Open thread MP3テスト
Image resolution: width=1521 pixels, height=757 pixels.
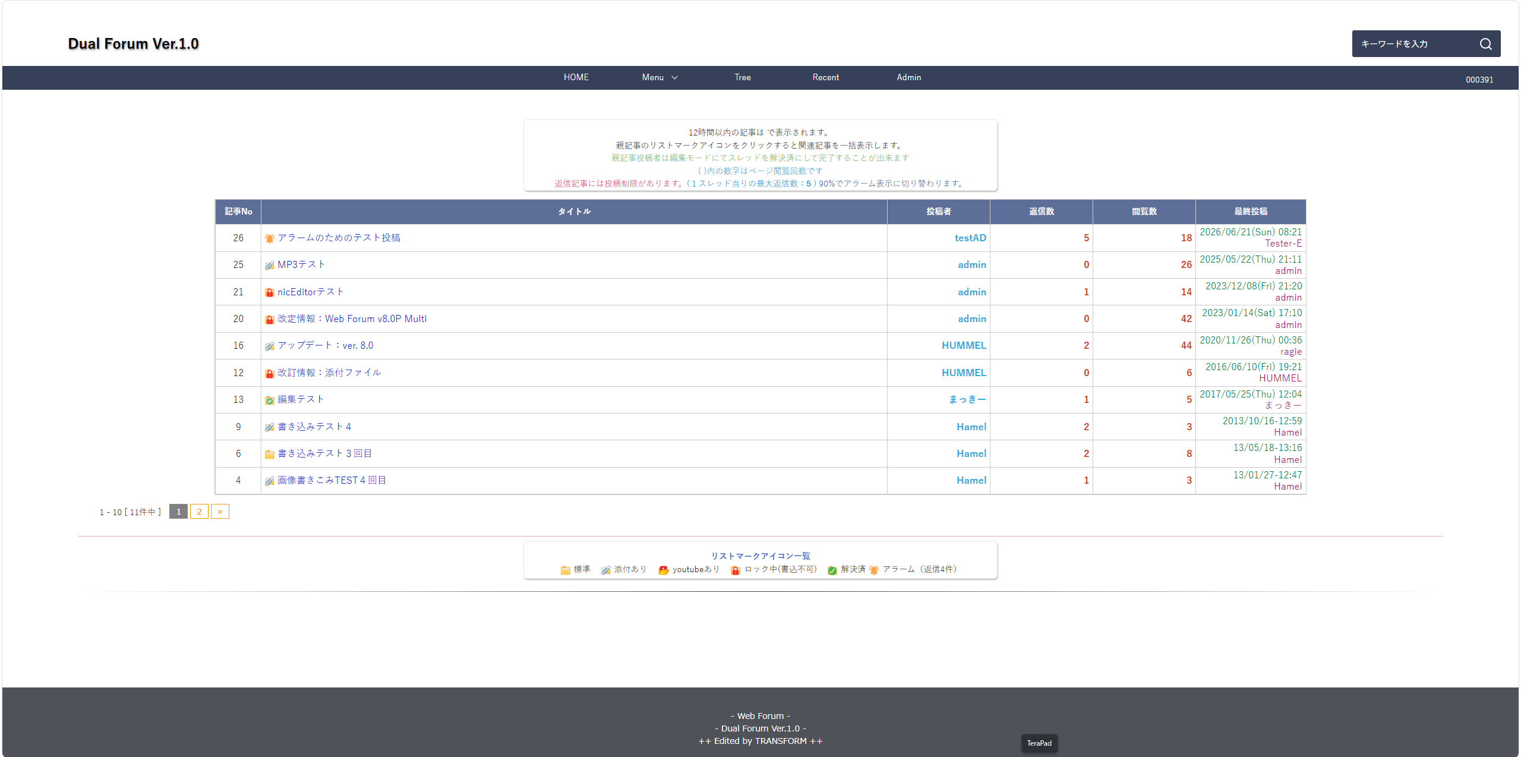(301, 264)
